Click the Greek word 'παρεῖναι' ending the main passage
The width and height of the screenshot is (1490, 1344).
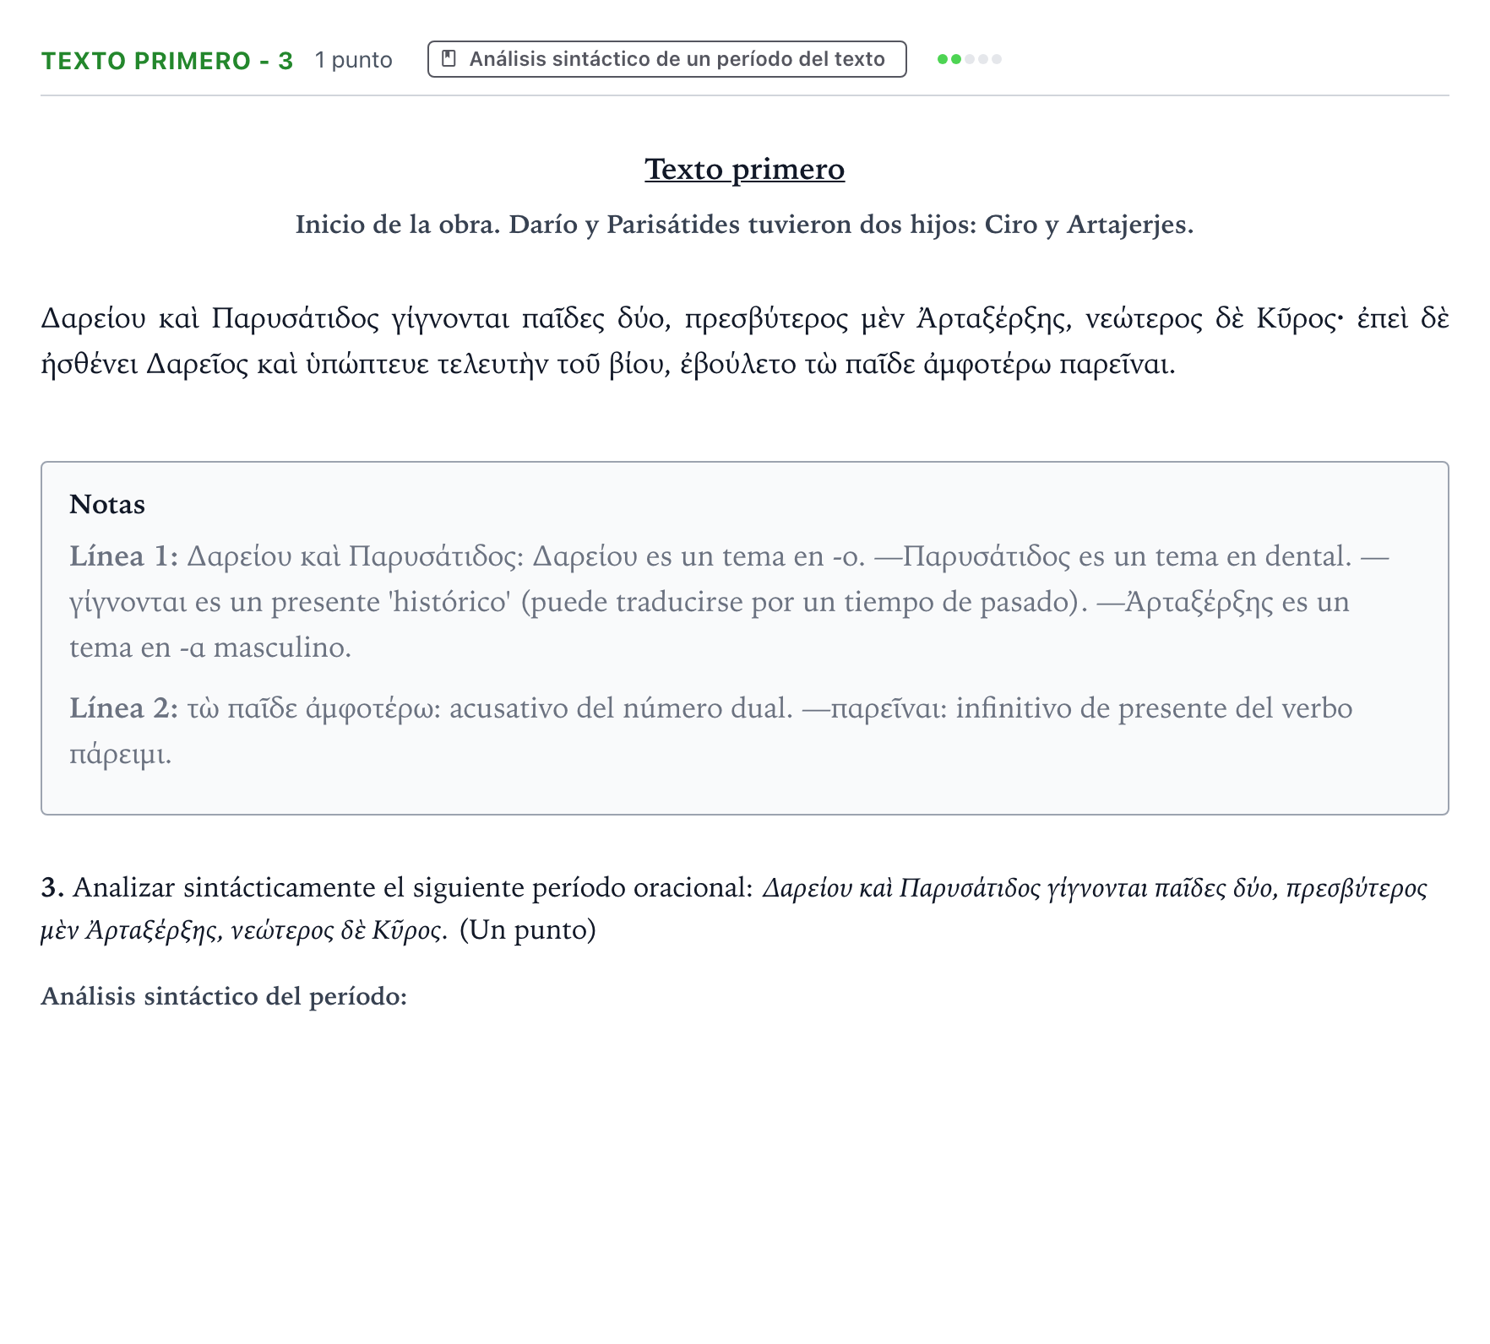coord(1117,365)
